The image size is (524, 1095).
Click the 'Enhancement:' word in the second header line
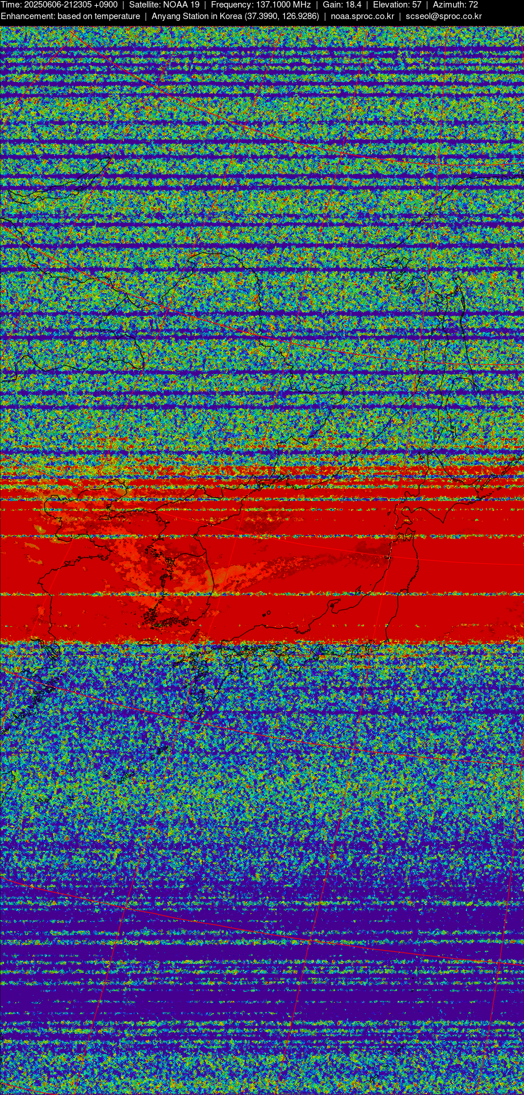pos(27,16)
